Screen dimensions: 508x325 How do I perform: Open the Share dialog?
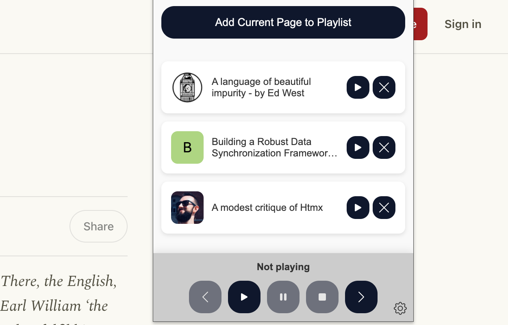tap(98, 226)
